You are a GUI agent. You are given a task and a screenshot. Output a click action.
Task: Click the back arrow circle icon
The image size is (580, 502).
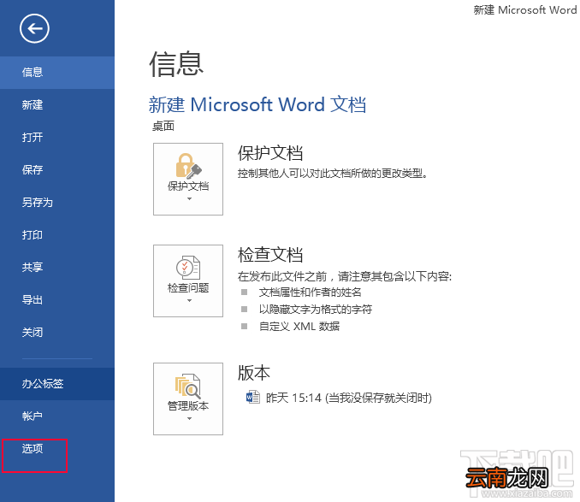(x=34, y=28)
